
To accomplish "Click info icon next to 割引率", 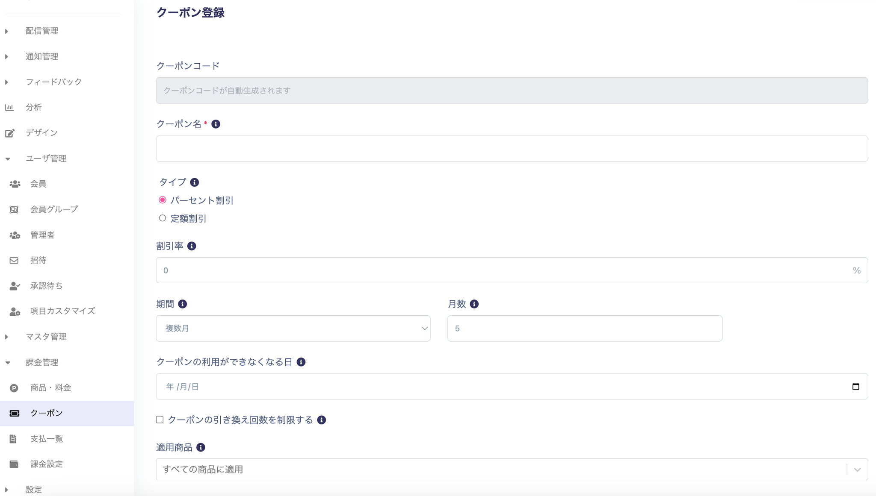I will pos(192,246).
